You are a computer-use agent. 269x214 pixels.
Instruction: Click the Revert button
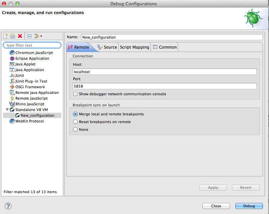pyautogui.click(x=246, y=188)
